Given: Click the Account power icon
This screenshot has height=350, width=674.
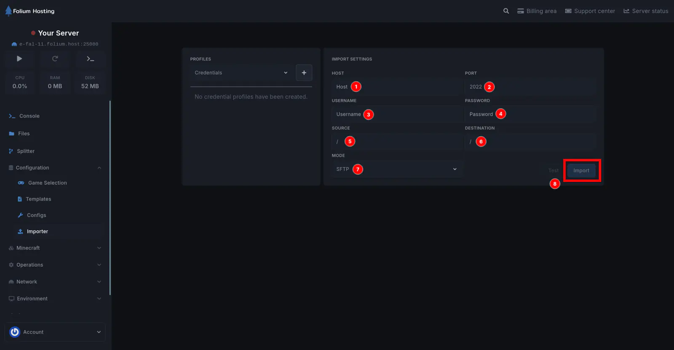Looking at the screenshot, I should [x=15, y=332].
